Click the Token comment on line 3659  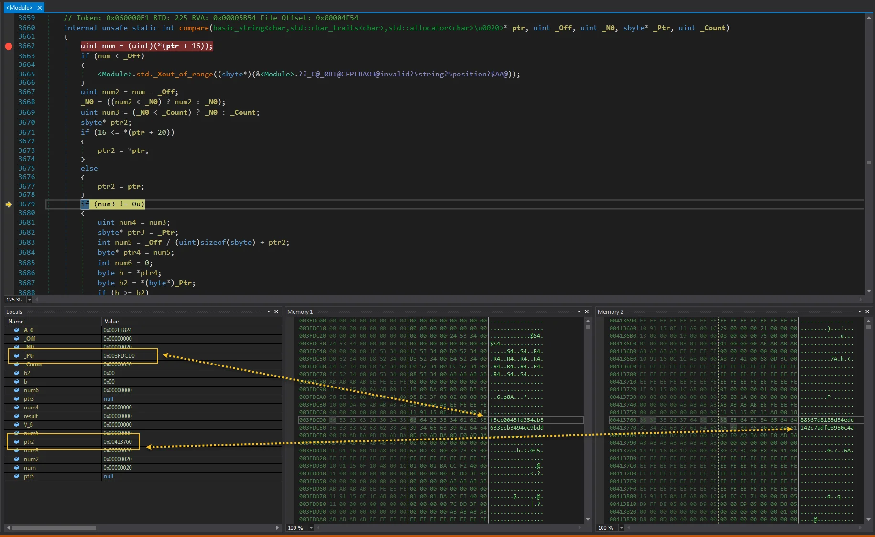click(211, 18)
